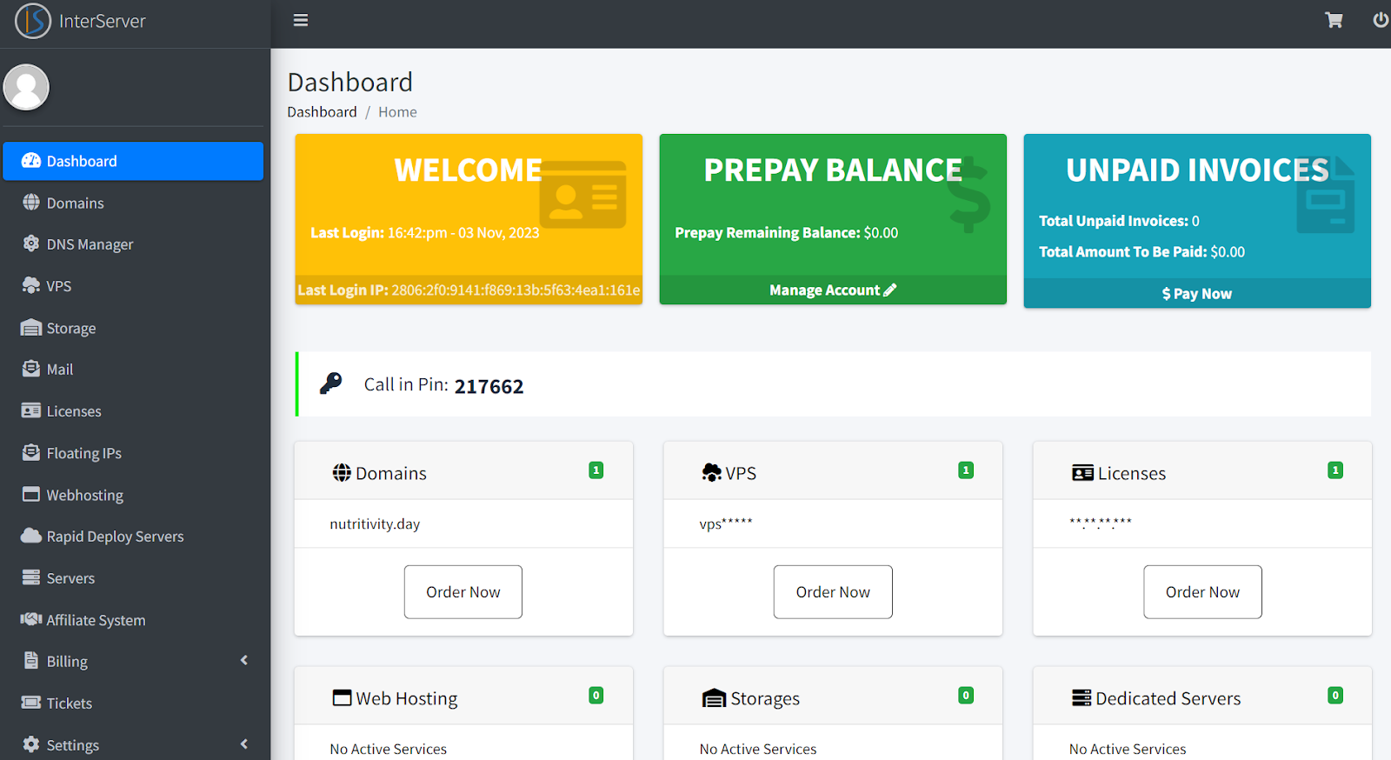Click the Storage icon in sidebar

point(31,328)
